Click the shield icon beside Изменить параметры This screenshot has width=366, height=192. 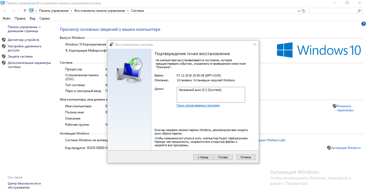[x=334, y=106]
